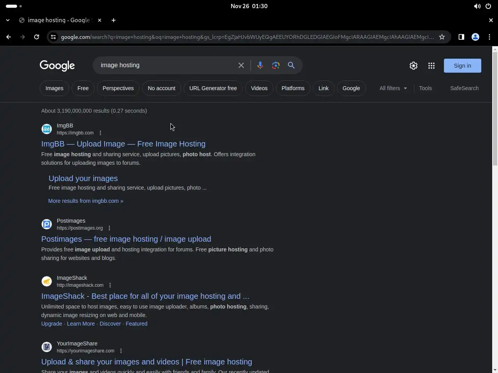
Task: Close the image hosting tab
Action: point(100,20)
